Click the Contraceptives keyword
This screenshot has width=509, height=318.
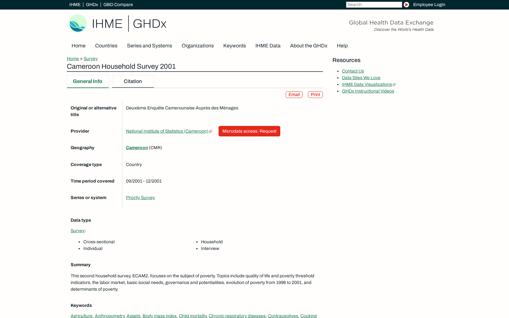click(x=283, y=316)
